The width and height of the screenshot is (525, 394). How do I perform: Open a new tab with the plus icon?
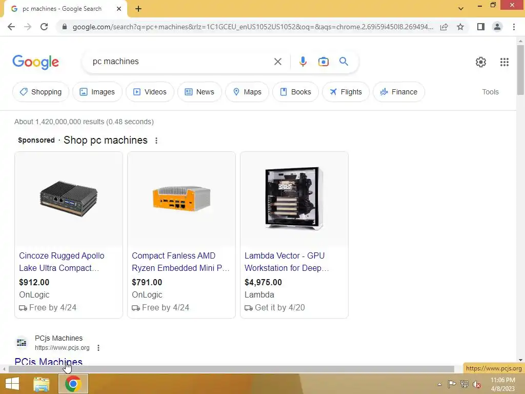point(138,9)
